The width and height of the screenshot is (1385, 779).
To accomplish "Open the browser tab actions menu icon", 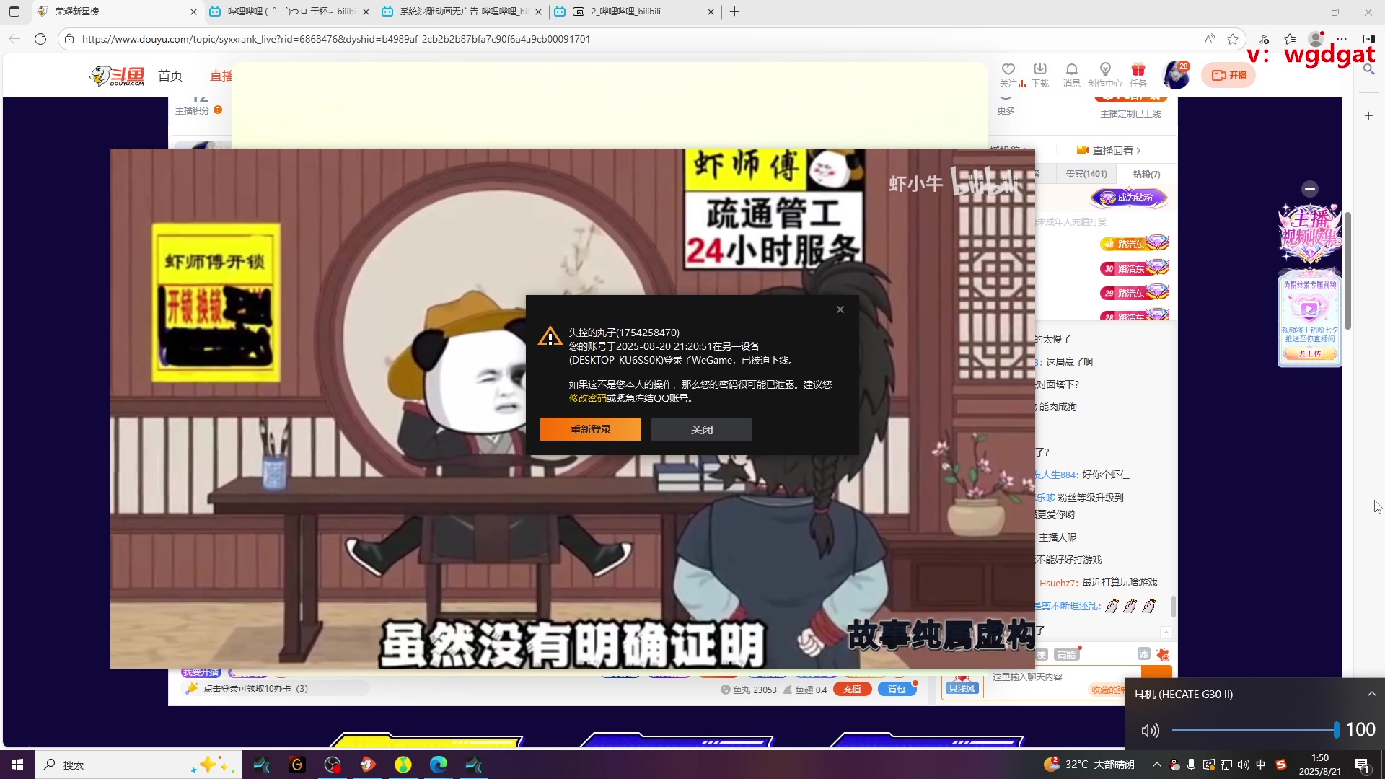I will (x=14, y=12).
